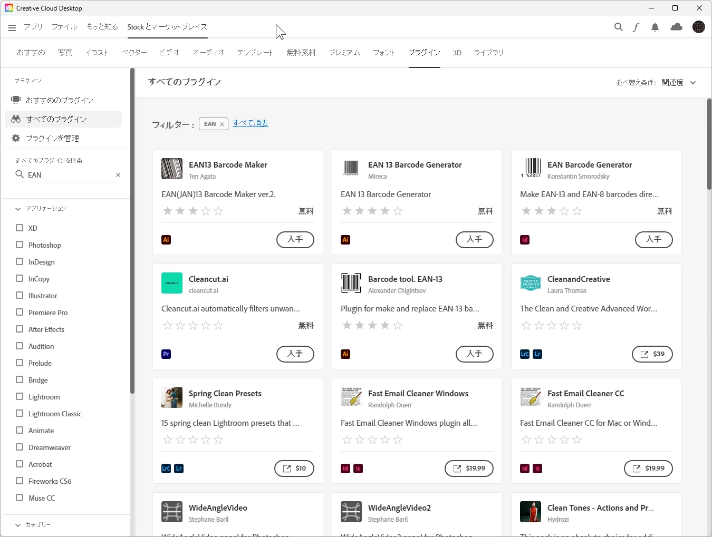Check the Acrobat application filter
The height and width of the screenshot is (537, 712).
[20, 464]
